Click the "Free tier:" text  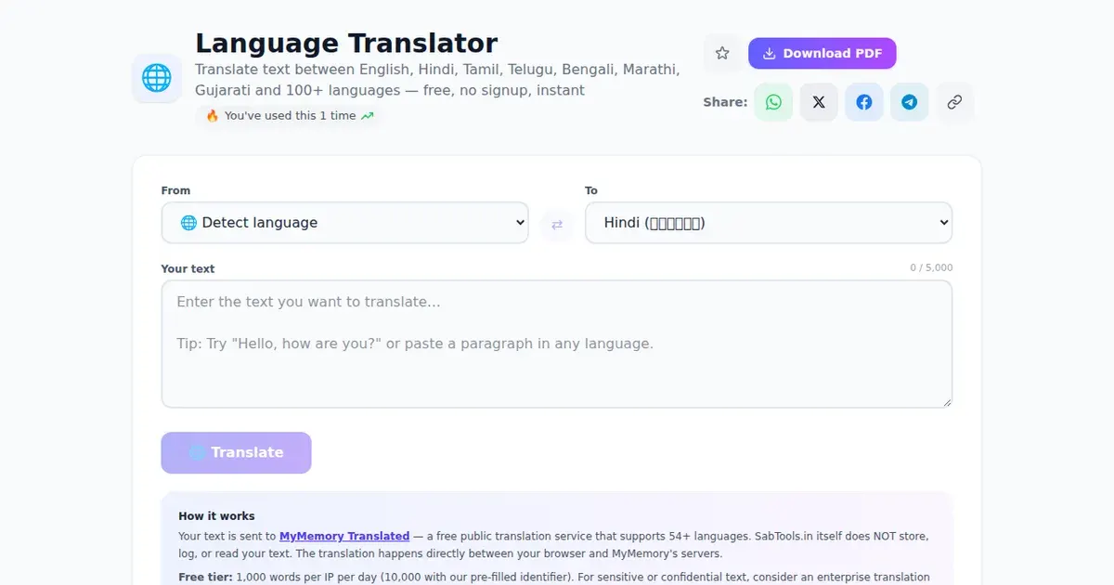pos(205,577)
